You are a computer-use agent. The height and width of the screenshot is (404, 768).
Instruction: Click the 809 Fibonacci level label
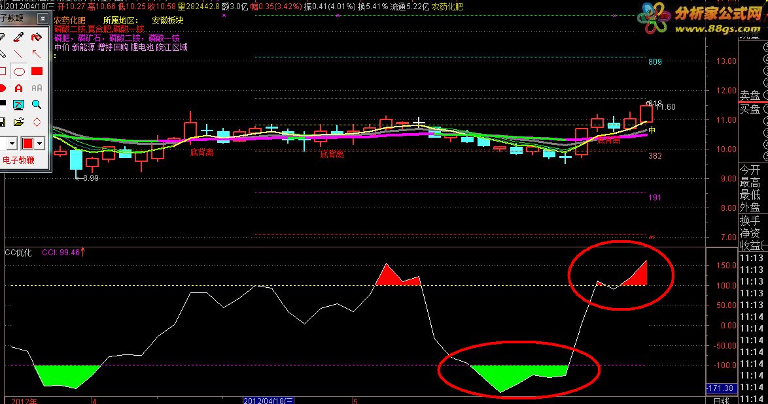655,62
